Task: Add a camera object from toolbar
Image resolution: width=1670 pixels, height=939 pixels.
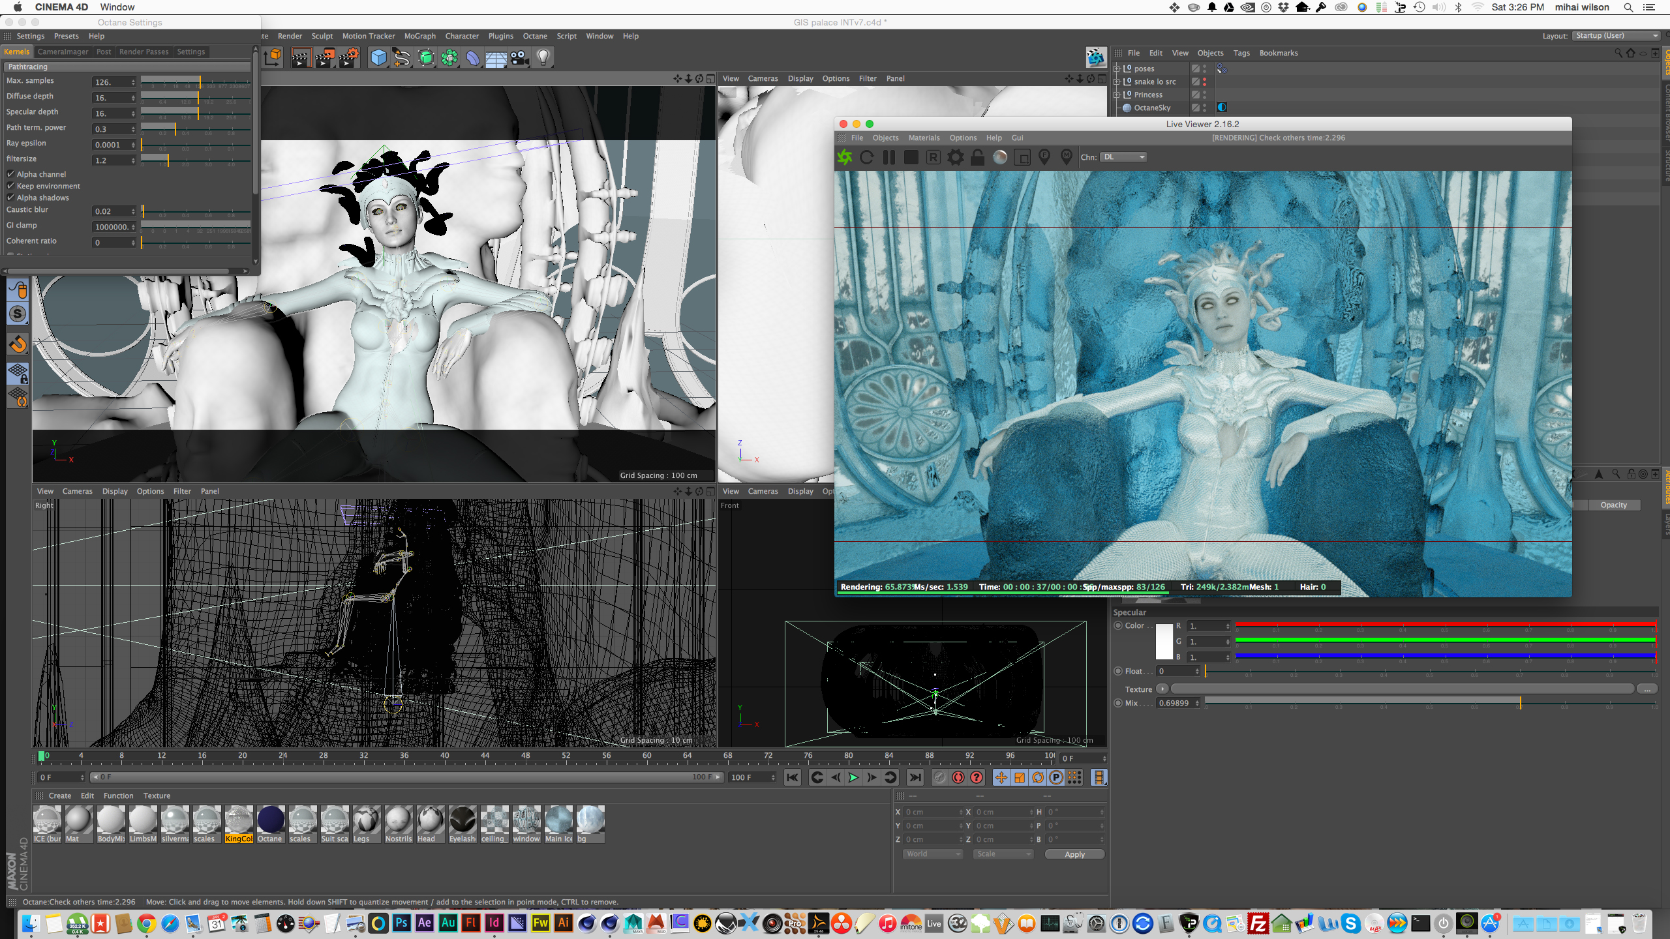Action: (519, 58)
